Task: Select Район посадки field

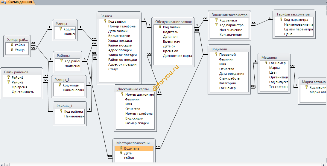Action: 119,45
